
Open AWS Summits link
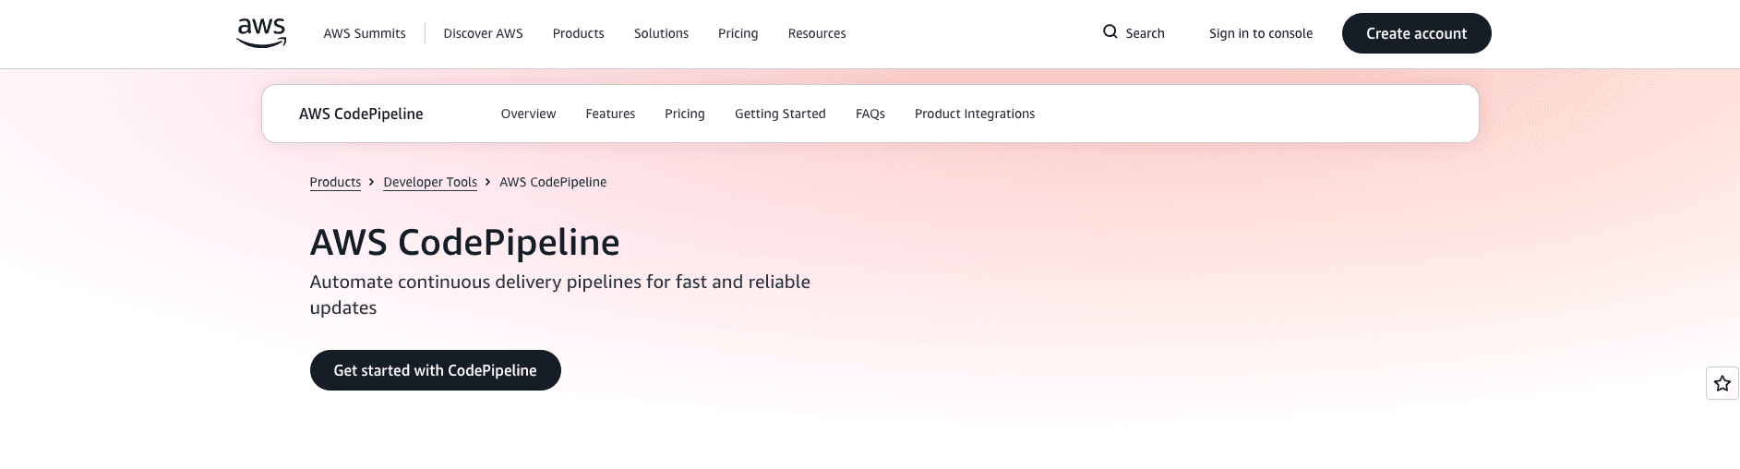(x=365, y=33)
